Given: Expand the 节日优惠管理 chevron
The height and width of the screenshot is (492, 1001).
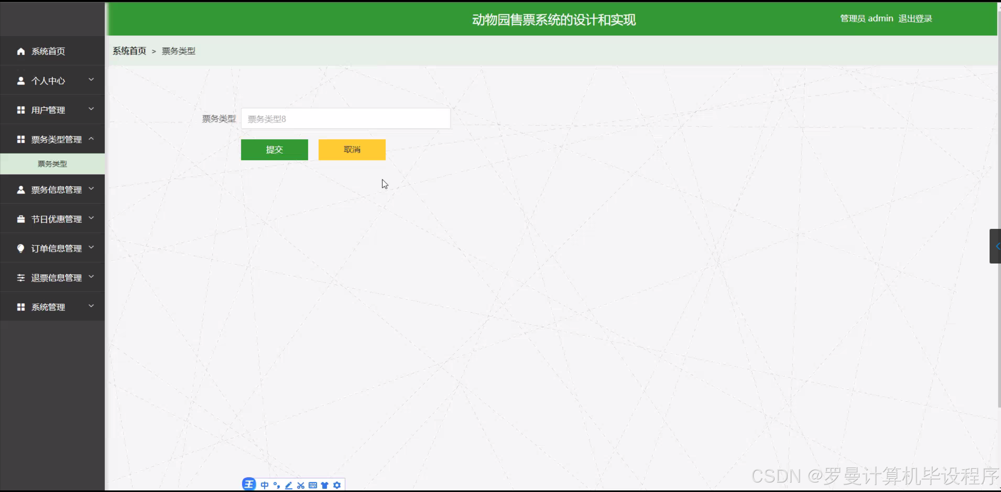Looking at the screenshot, I should pos(91,218).
